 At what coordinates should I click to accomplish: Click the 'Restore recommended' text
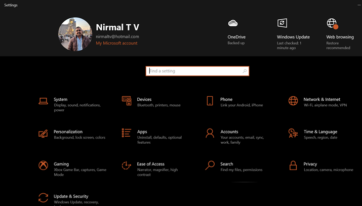point(338,46)
